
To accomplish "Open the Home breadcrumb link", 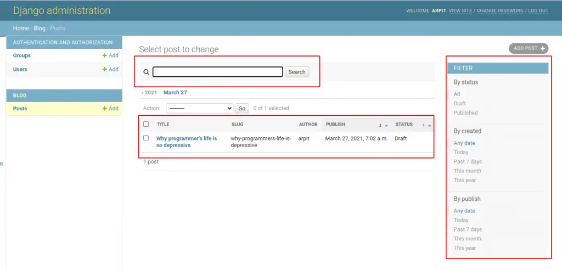I will [x=21, y=29].
